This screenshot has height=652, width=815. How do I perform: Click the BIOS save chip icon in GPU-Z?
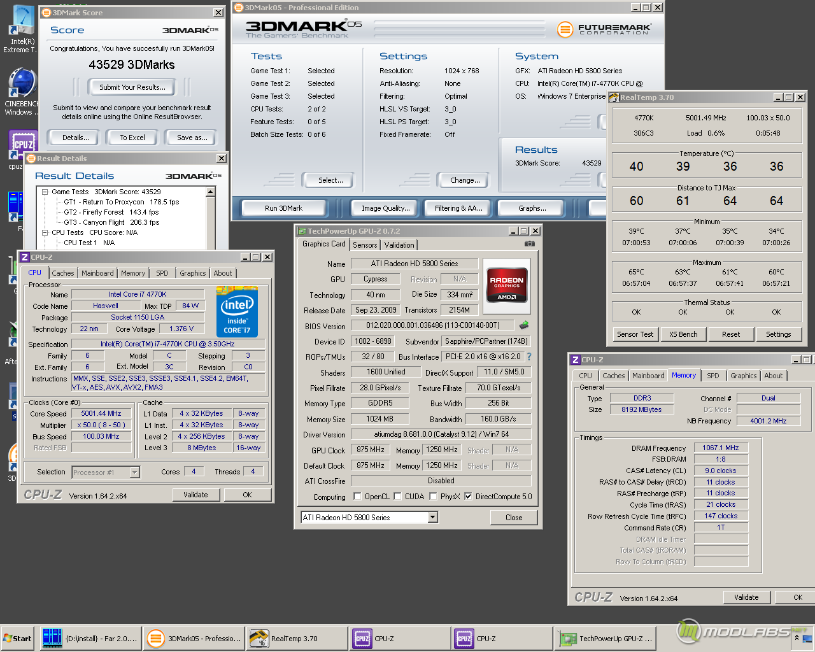pyautogui.click(x=524, y=325)
